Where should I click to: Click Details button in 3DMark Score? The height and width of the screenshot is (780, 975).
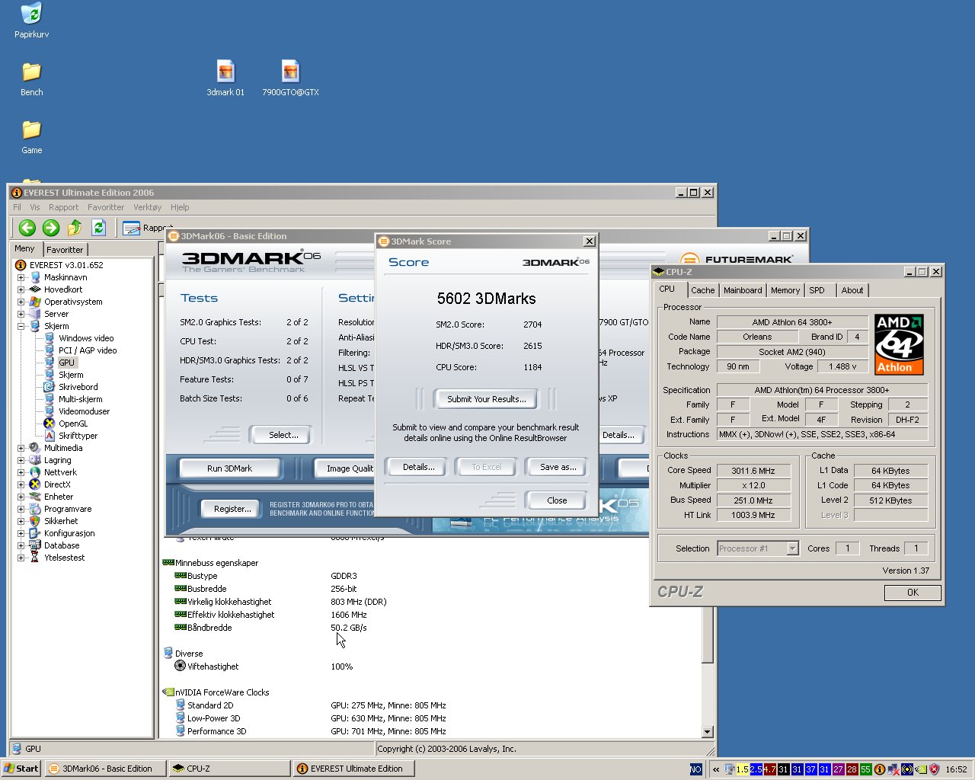(x=418, y=467)
